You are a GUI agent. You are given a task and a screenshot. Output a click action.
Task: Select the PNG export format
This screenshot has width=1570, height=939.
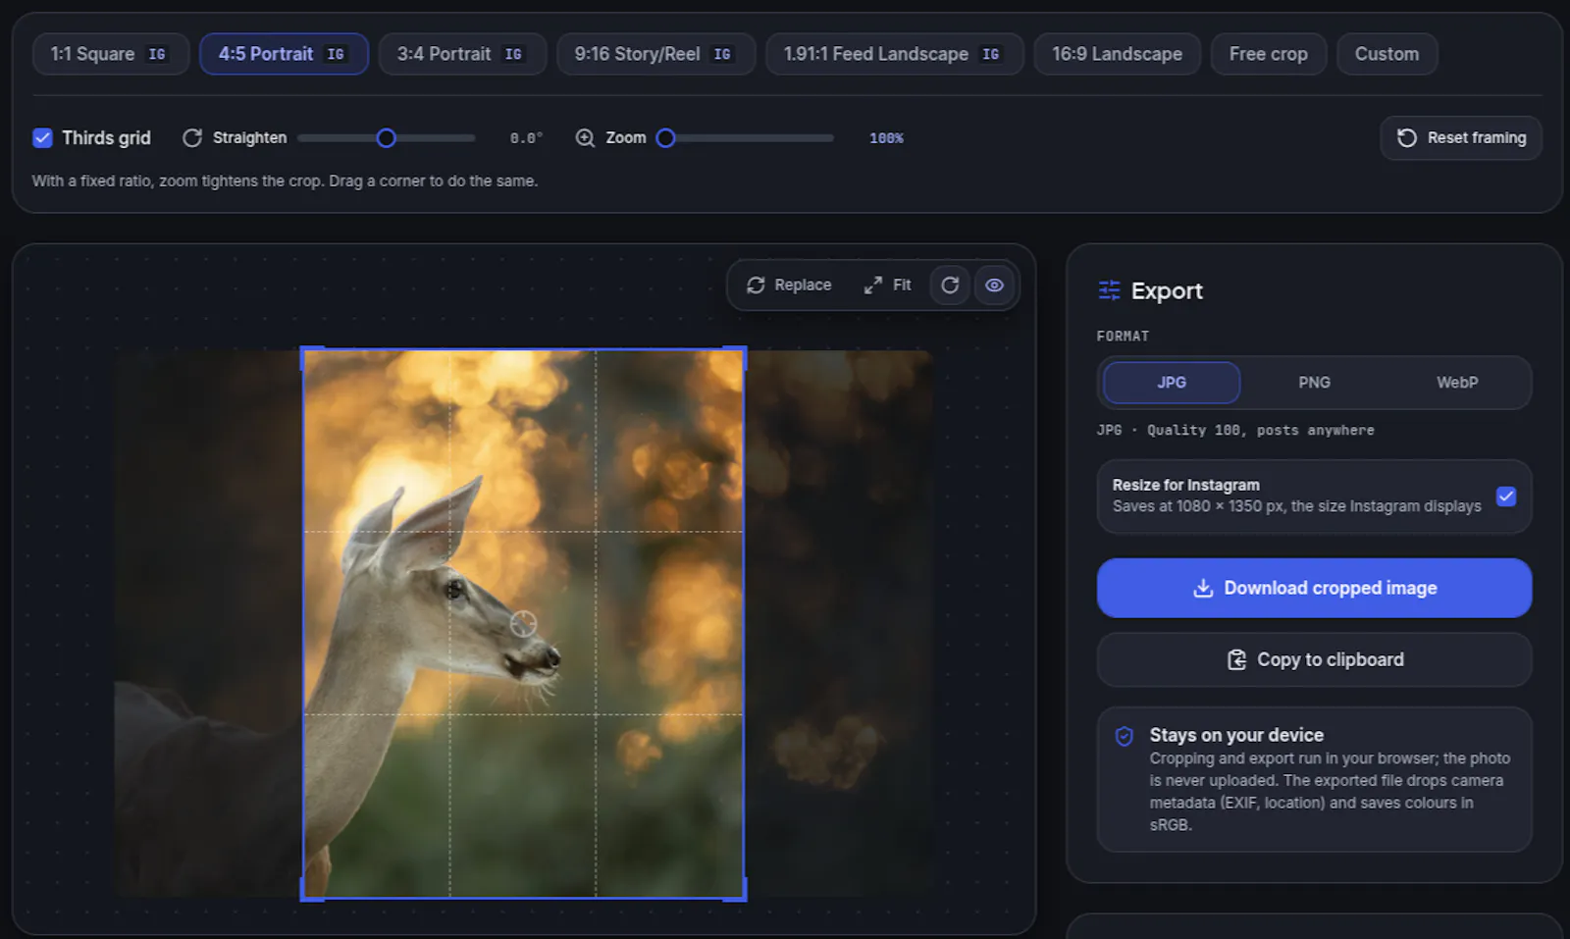[1314, 383]
